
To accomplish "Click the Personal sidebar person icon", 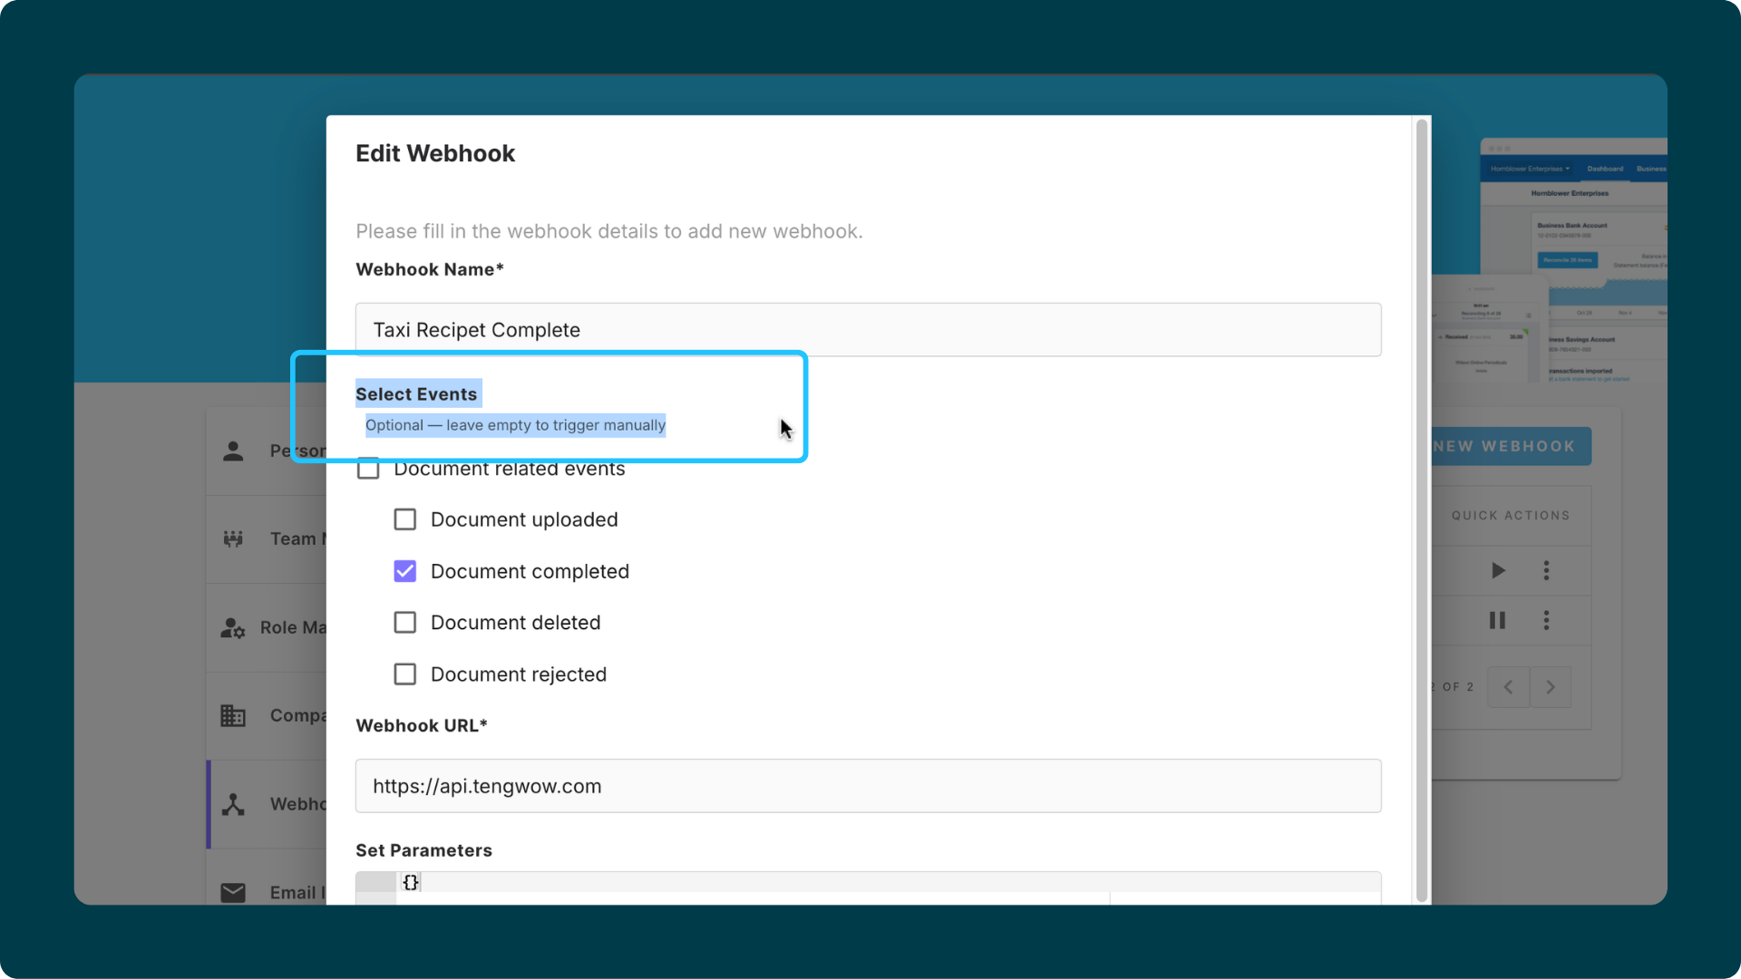I will 233,451.
